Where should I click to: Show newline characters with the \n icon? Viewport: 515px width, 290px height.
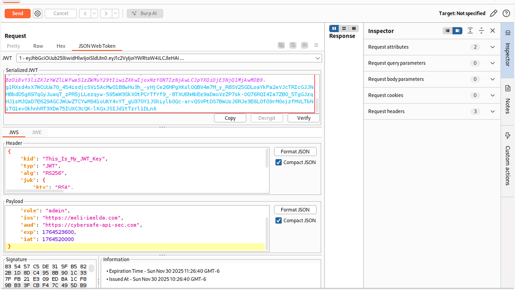[304, 45]
